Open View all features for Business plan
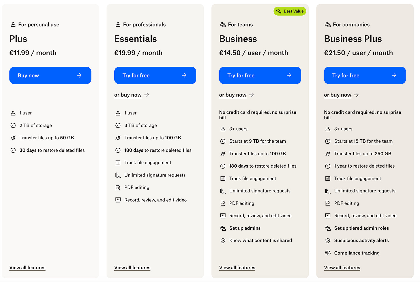This screenshot has height=282, width=420. click(237, 268)
